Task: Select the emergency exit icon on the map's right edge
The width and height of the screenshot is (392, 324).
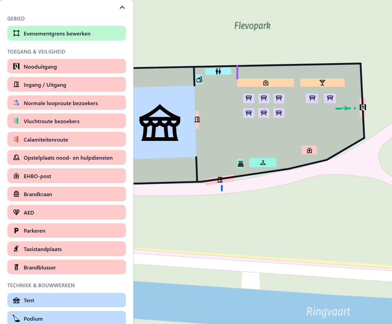Action: [x=363, y=107]
